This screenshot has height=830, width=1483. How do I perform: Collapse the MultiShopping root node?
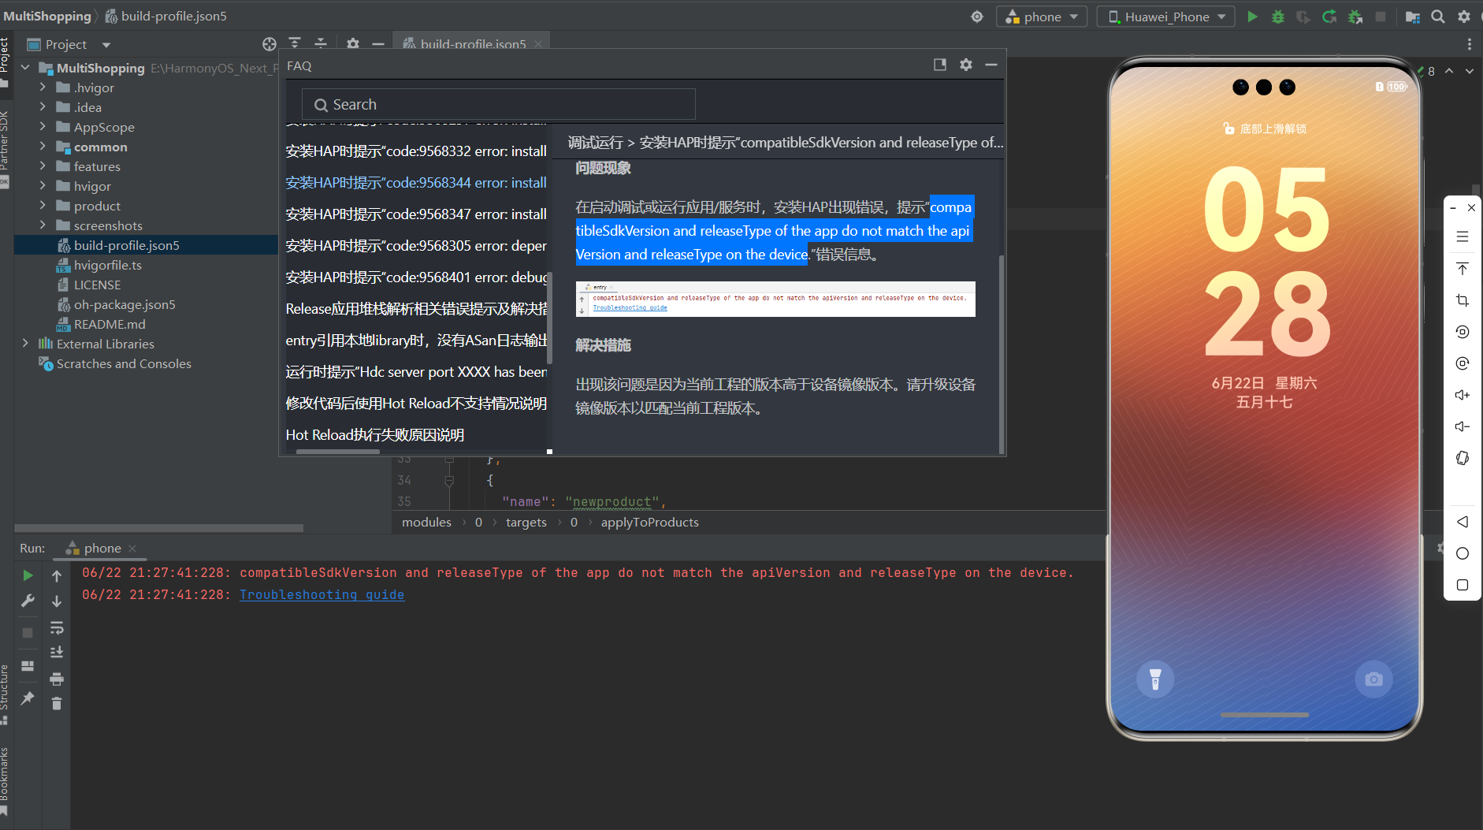pos(25,68)
